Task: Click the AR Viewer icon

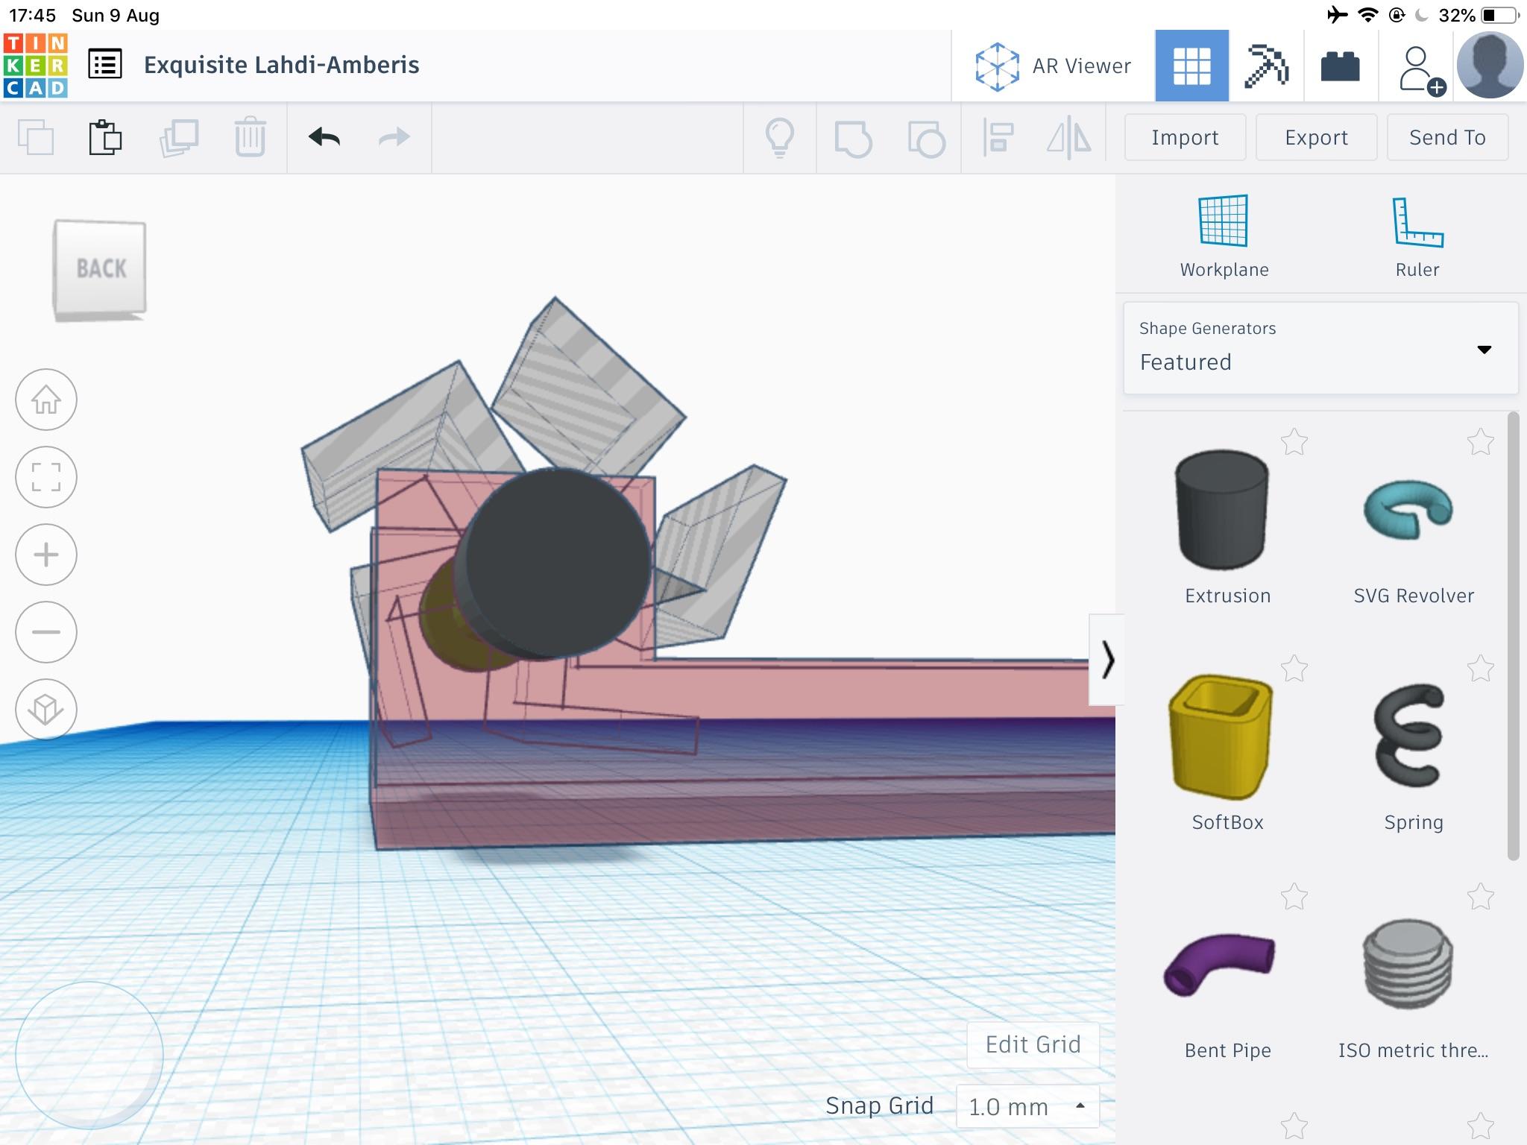Action: [x=997, y=66]
